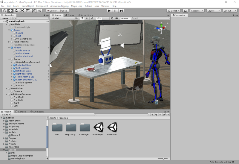Open the Component menu

click(x=42, y=6)
